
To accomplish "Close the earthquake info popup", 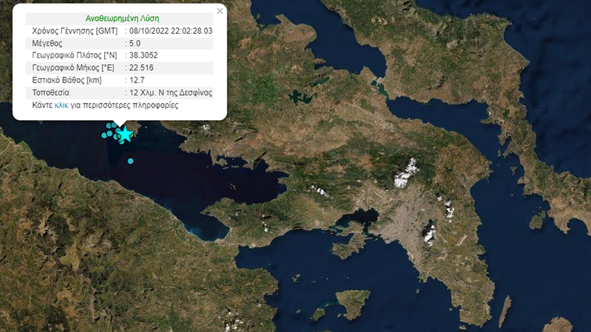I will [220, 11].
